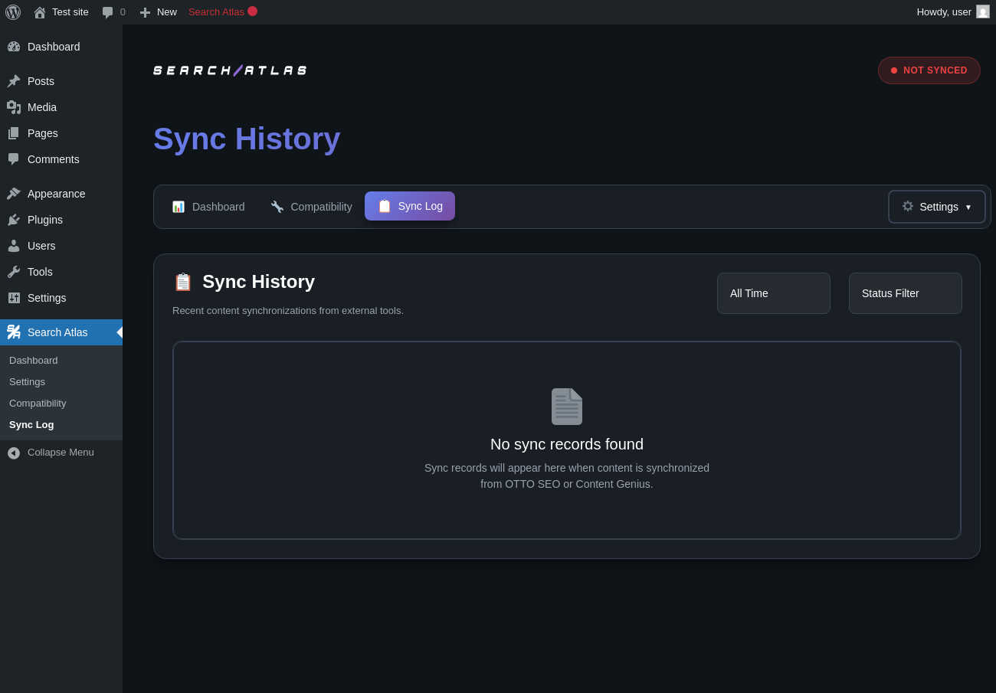
Task: Click the Appearance paintbrush icon
Action: coord(14,194)
